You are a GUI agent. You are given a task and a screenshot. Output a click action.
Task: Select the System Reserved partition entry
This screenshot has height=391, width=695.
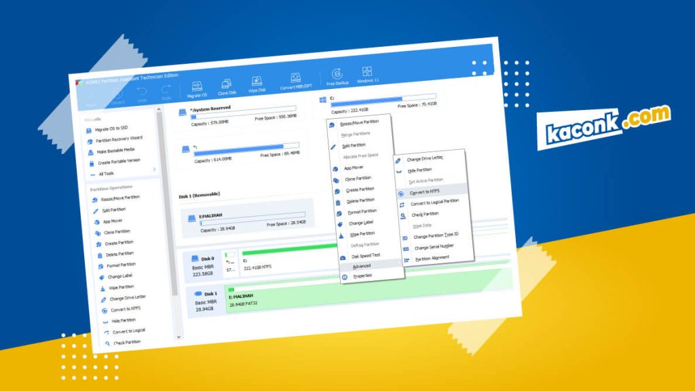(x=240, y=115)
